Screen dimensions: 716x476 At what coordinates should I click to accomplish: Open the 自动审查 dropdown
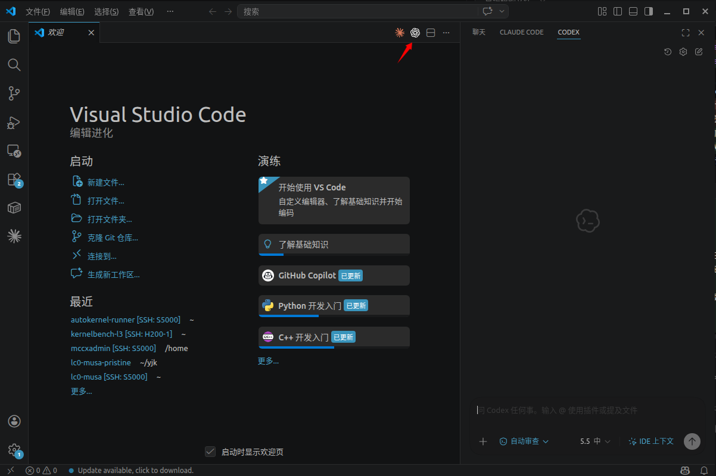524,441
